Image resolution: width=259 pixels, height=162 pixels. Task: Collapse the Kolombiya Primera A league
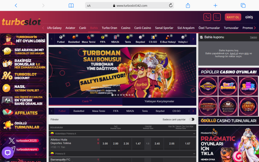pyautogui.click(x=194, y=134)
